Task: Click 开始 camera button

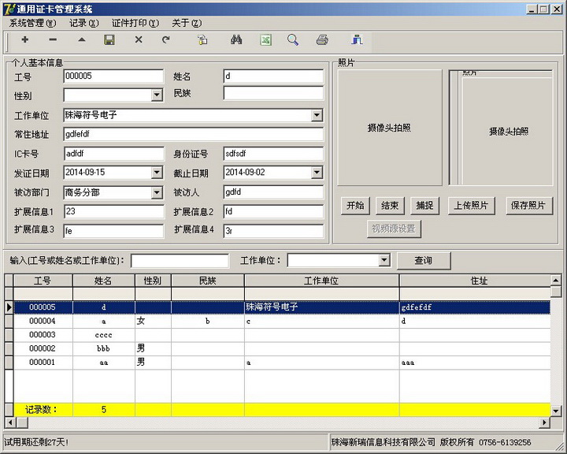Action: [355, 206]
